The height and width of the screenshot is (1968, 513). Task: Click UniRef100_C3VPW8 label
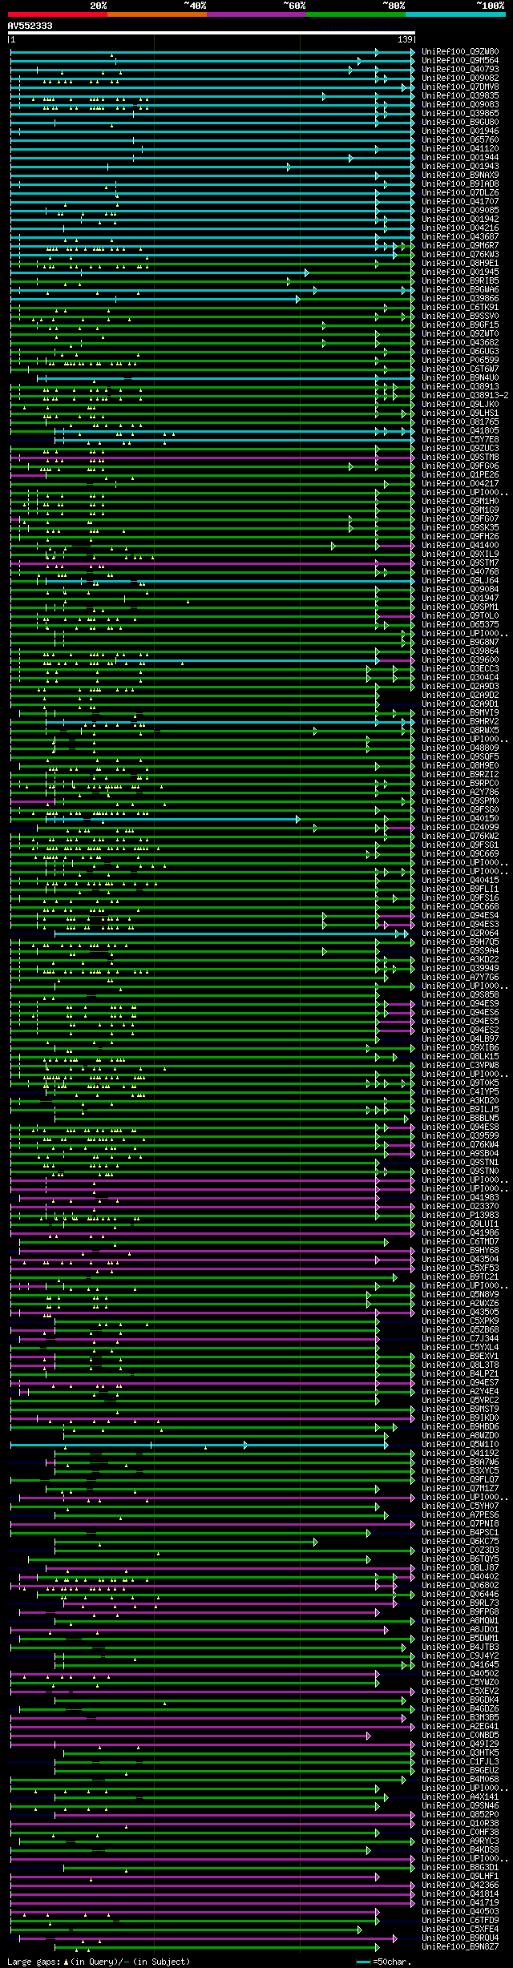pos(460,1066)
